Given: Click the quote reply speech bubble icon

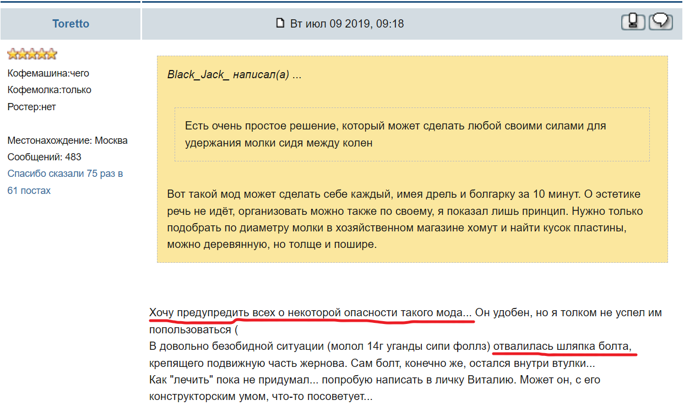Looking at the screenshot, I should (660, 21).
